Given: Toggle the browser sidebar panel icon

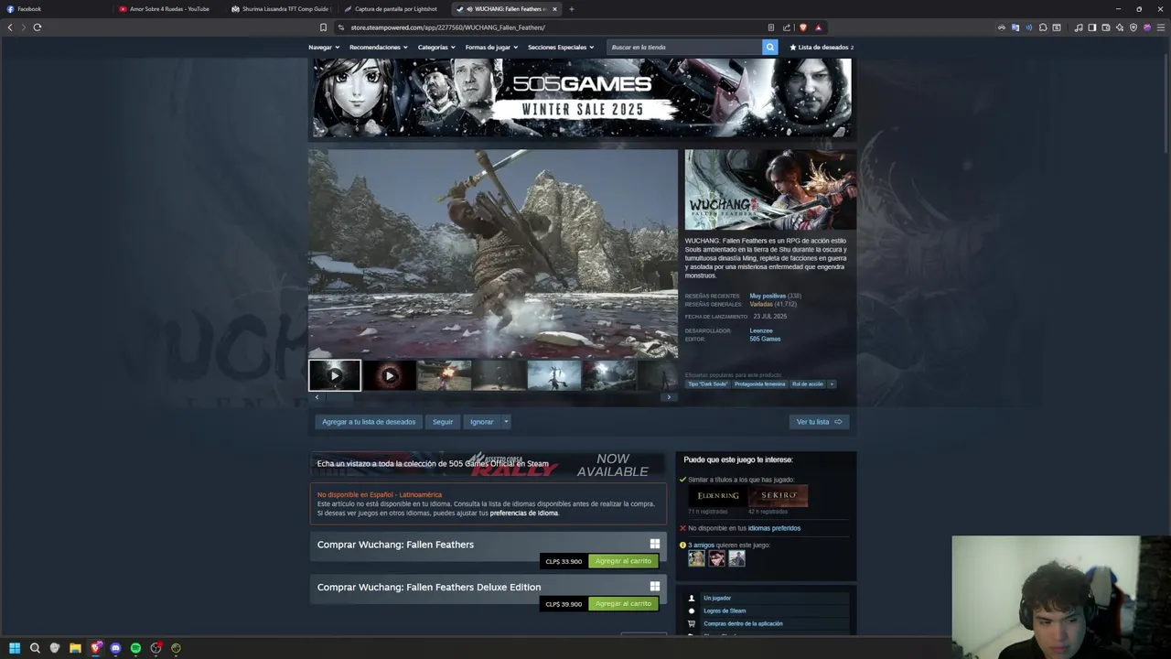Looking at the screenshot, I should pyautogui.click(x=1092, y=27).
